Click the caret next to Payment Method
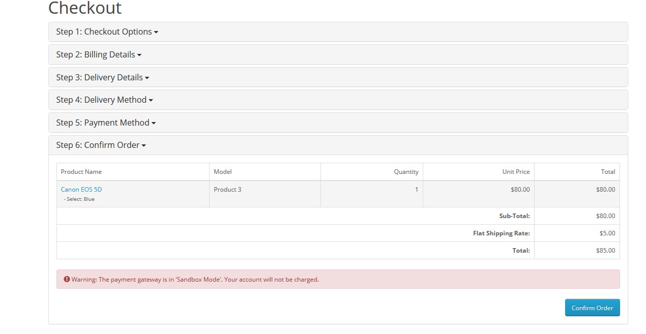The width and height of the screenshot is (646, 334). coord(154,123)
